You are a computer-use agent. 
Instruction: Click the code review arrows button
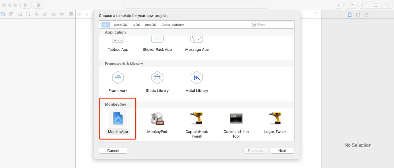pos(351,5)
